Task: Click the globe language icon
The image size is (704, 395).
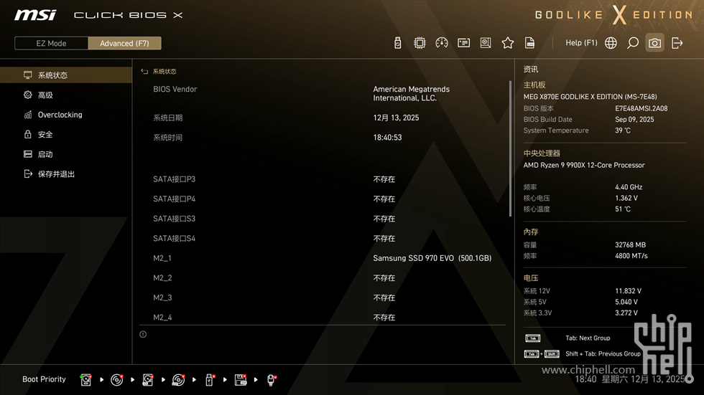Action: [611, 43]
